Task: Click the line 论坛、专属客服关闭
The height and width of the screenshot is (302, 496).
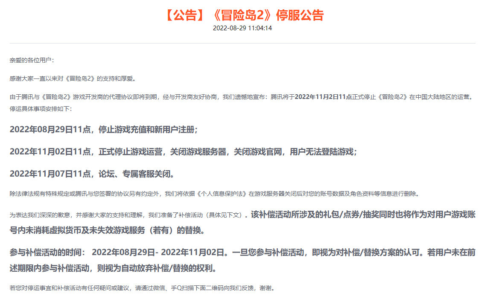Action: tap(92, 174)
